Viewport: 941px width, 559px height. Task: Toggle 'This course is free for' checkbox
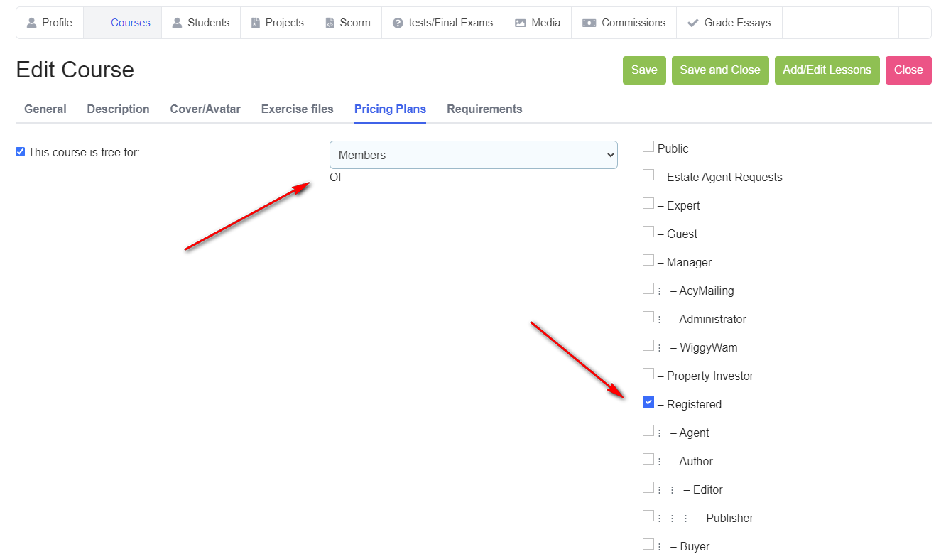(x=21, y=151)
